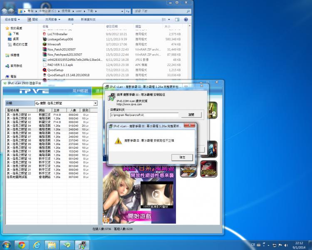
Task: Click the 新增資料夾 toolbar item
Action: (88, 19)
